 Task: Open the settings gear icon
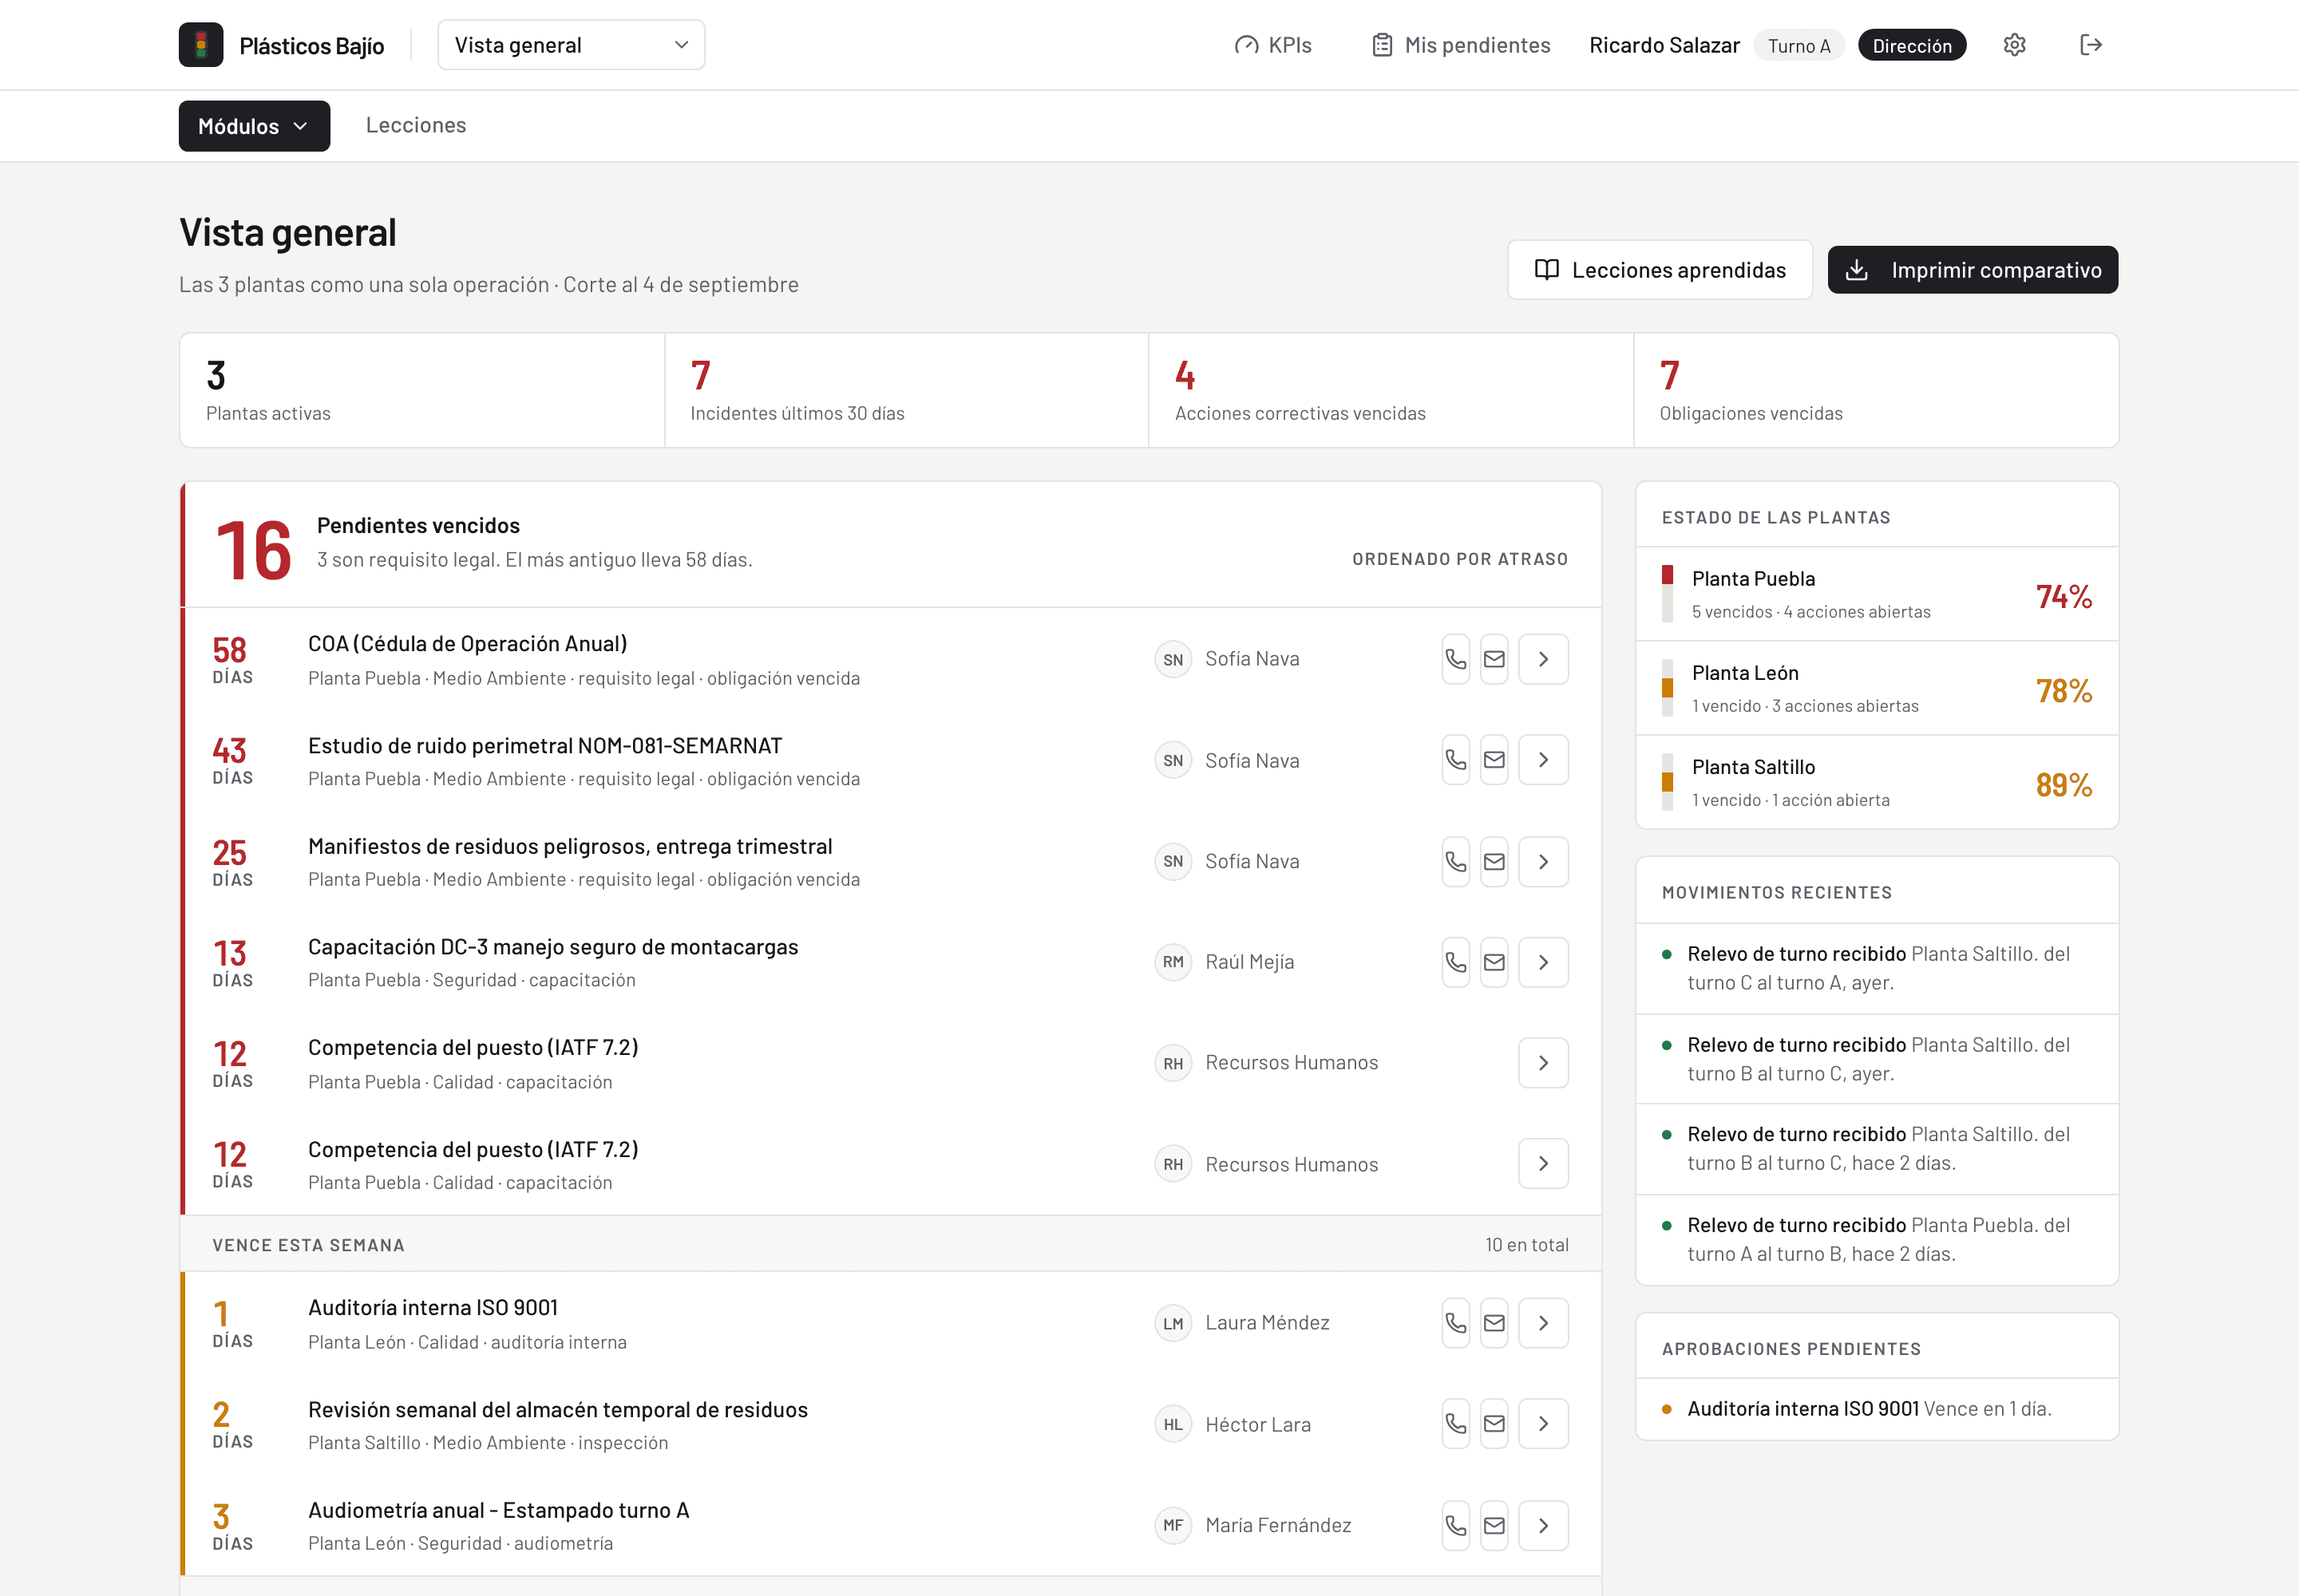[2015, 45]
